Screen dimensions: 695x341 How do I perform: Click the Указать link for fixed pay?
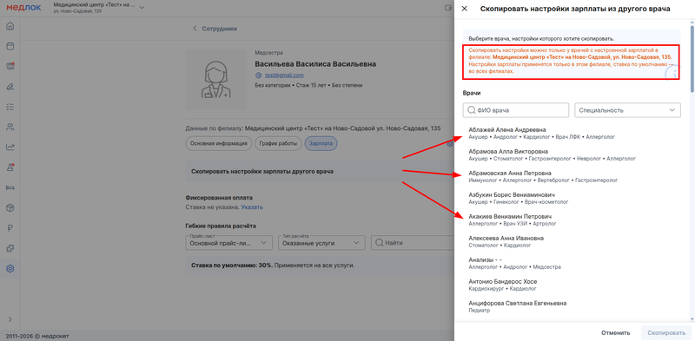252,207
